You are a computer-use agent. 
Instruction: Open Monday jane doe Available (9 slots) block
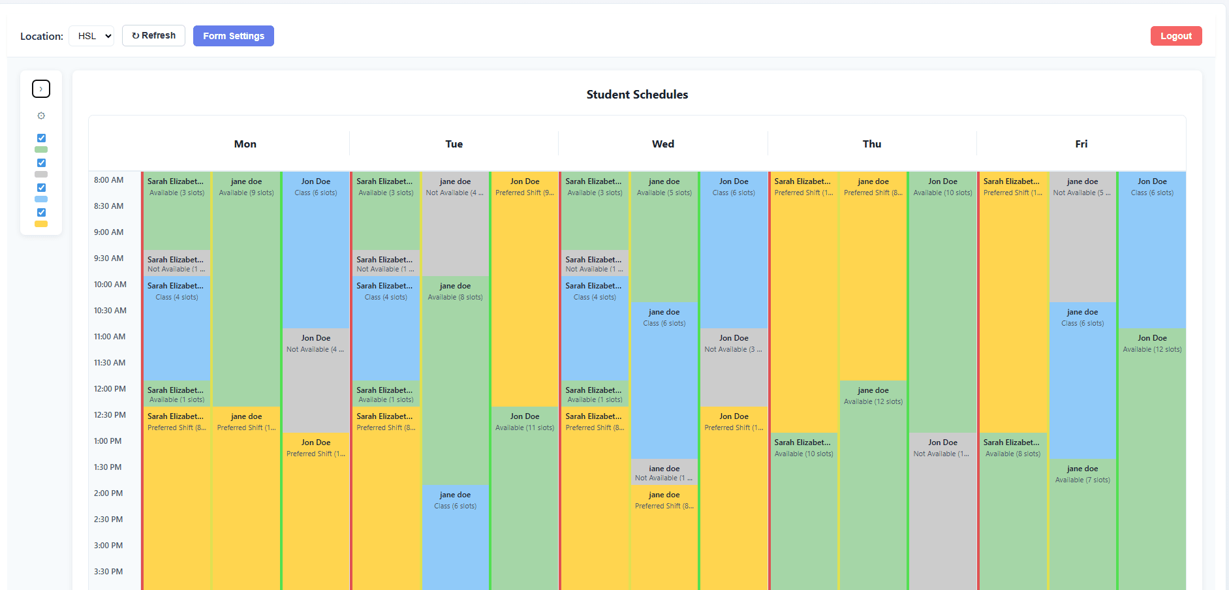(x=246, y=289)
